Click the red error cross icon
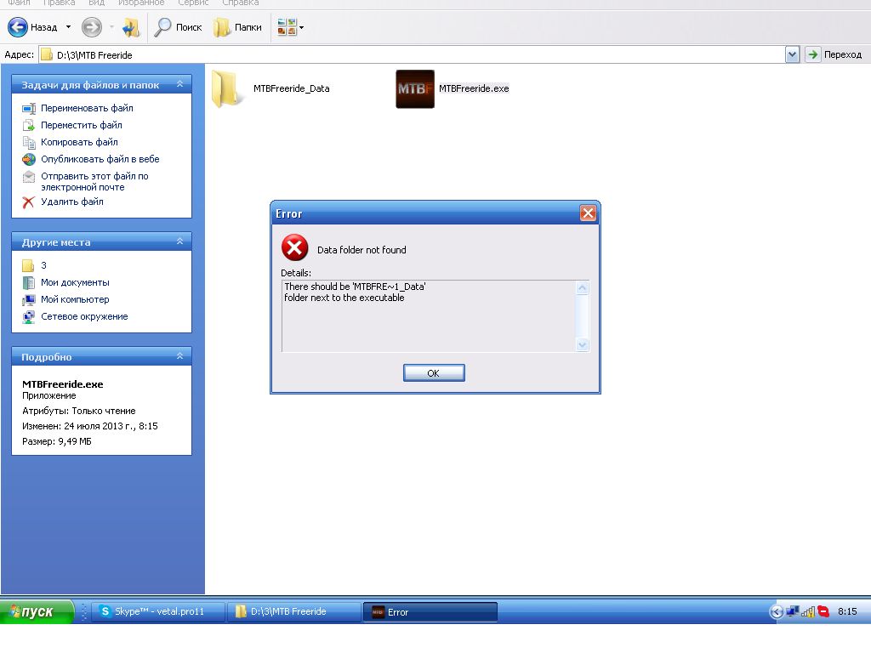The height and width of the screenshot is (653, 871). [x=295, y=247]
